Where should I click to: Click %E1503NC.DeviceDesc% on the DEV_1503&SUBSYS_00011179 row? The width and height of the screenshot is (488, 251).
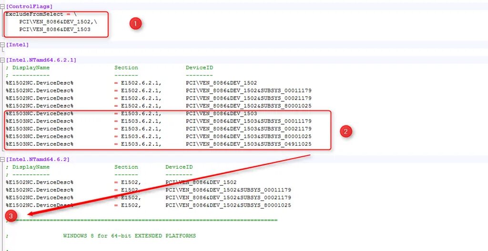40,121
